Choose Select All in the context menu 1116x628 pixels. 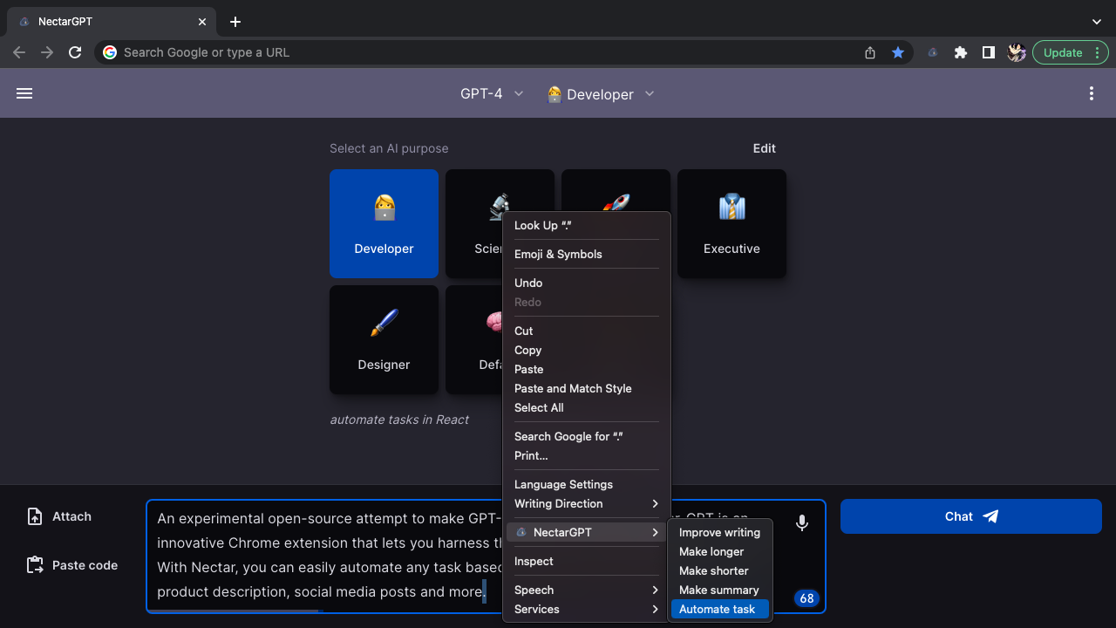587,407
